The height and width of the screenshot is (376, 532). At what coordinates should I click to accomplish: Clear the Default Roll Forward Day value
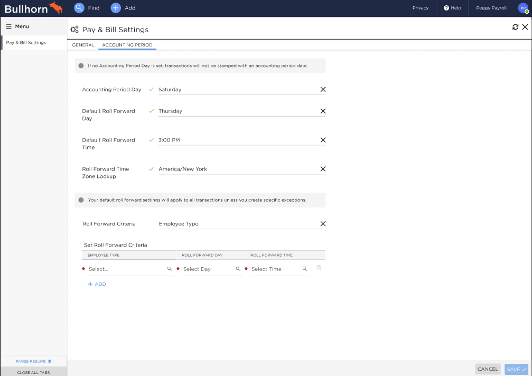tap(323, 111)
